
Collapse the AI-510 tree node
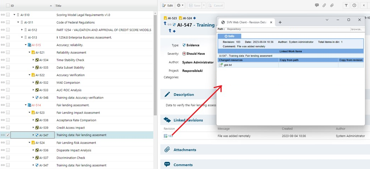click(x=14, y=15)
